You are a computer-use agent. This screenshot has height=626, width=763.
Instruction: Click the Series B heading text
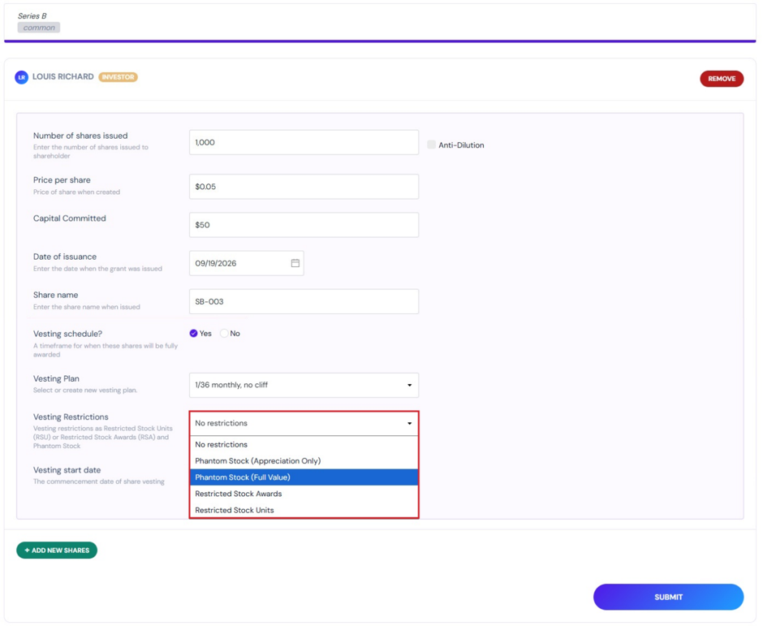tap(32, 16)
